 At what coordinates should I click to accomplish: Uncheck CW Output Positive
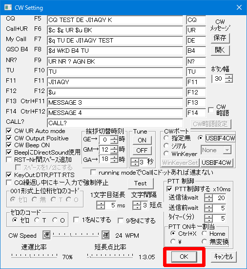click(9, 138)
